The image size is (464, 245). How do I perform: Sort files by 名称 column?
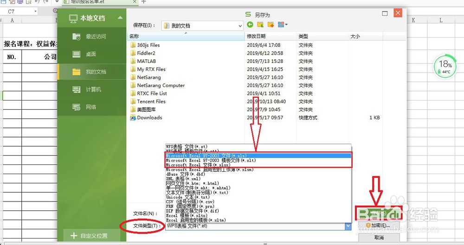[186, 36]
